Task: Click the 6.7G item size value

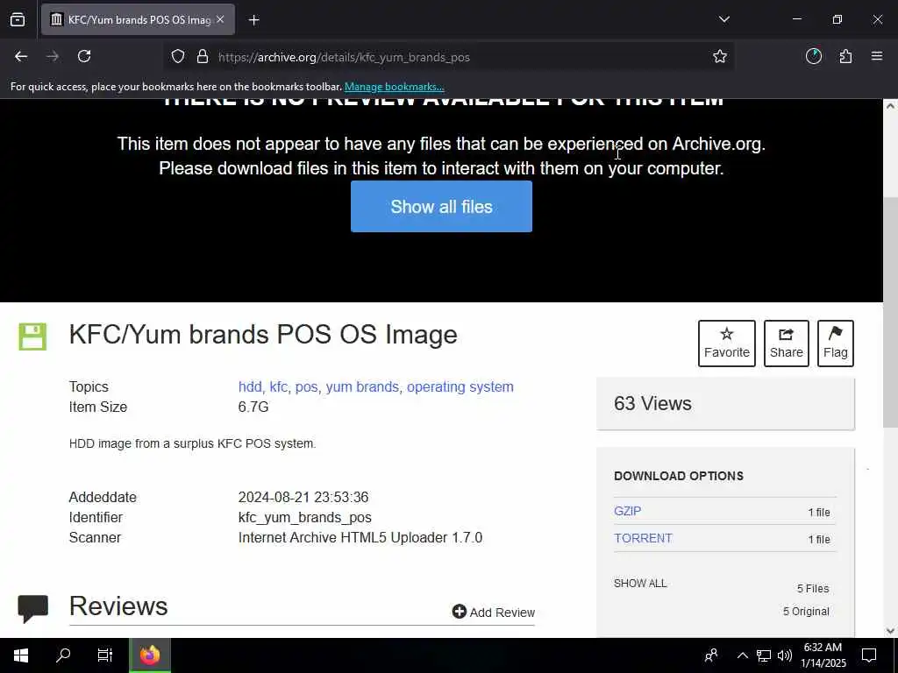Action: coord(253,407)
